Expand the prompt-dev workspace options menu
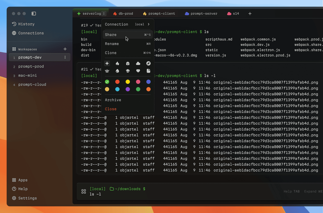Viewport: 323px width, 213px height. tap(65, 57)
